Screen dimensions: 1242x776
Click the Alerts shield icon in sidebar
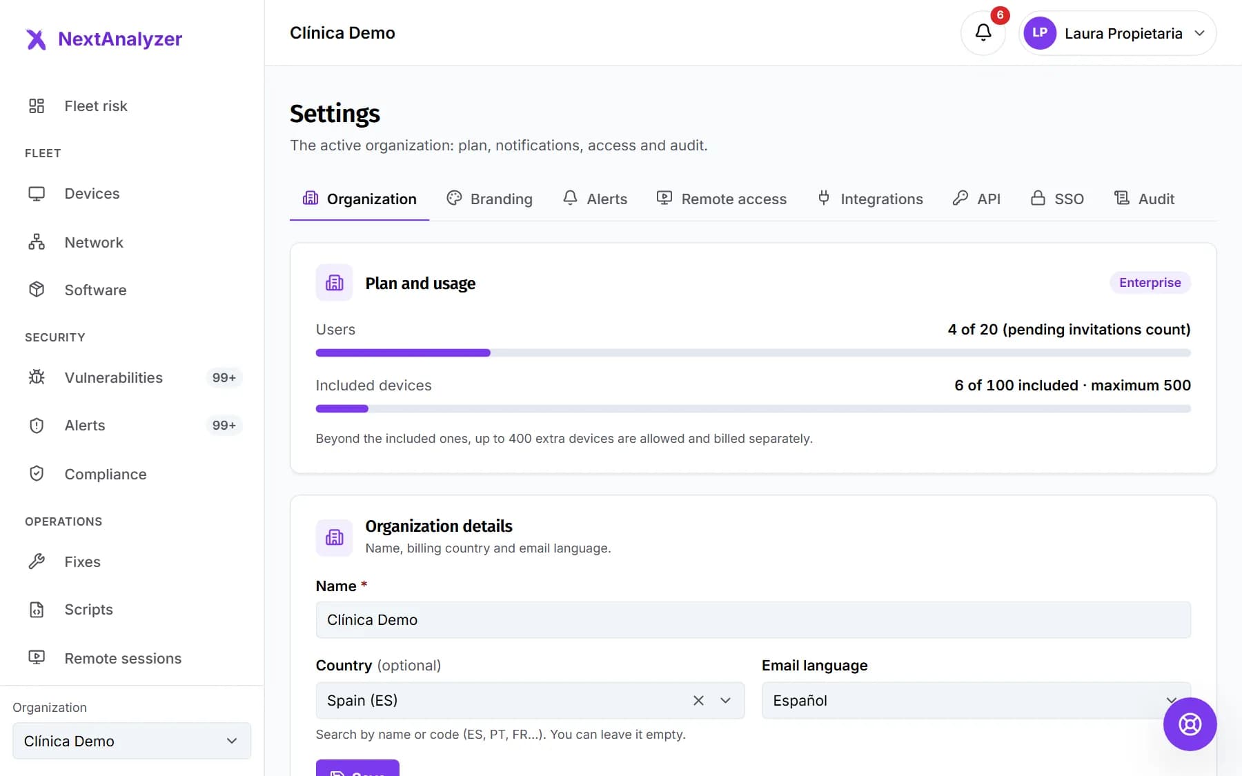pos(37,426)
